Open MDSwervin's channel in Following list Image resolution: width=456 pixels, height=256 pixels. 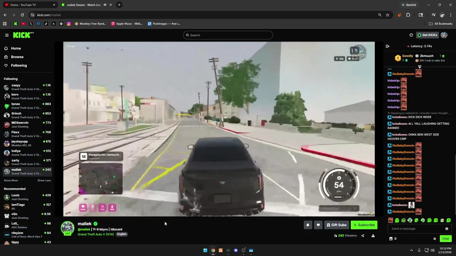pyautogui.click(x=27, y=124)
